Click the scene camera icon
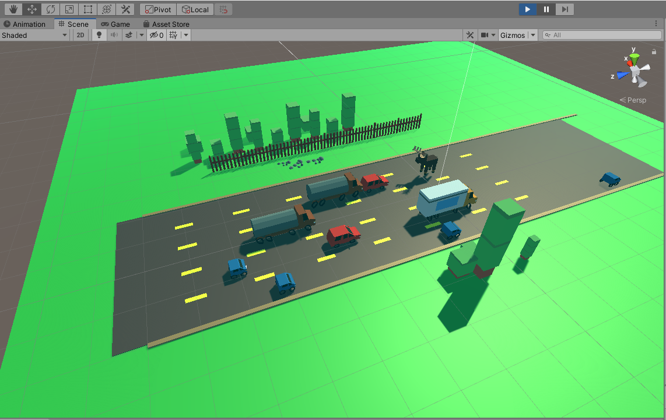The width and height of the screenshot is (666, 420). [x=484, y=35]
